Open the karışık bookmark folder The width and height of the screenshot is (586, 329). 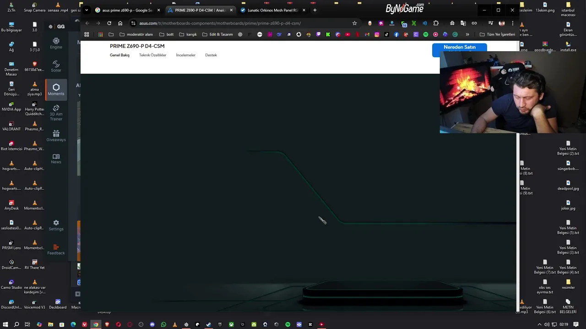(x=188, y=34)
